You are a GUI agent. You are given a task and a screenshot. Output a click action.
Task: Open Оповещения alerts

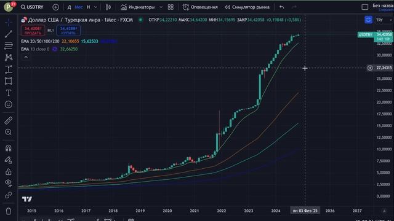[200, 7]
